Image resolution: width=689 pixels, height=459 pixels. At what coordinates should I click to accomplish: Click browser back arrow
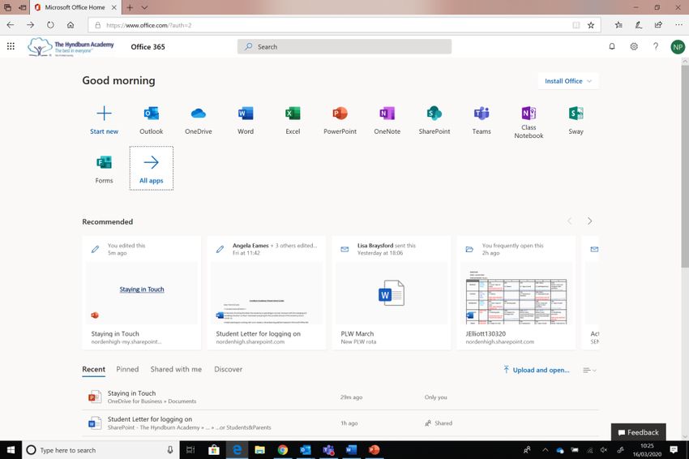(x=11, y=25)
